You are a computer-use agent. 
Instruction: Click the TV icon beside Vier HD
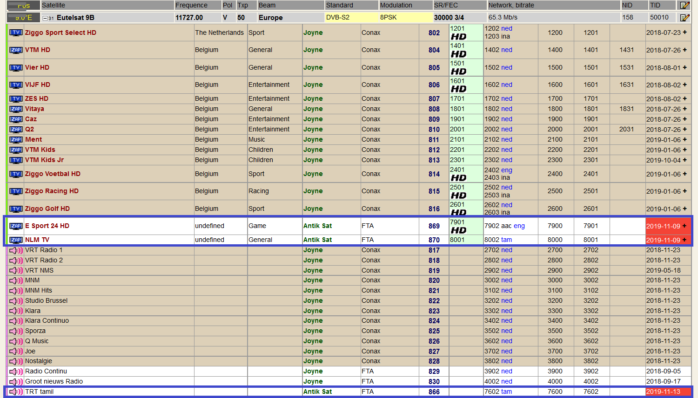coord(16,67)
